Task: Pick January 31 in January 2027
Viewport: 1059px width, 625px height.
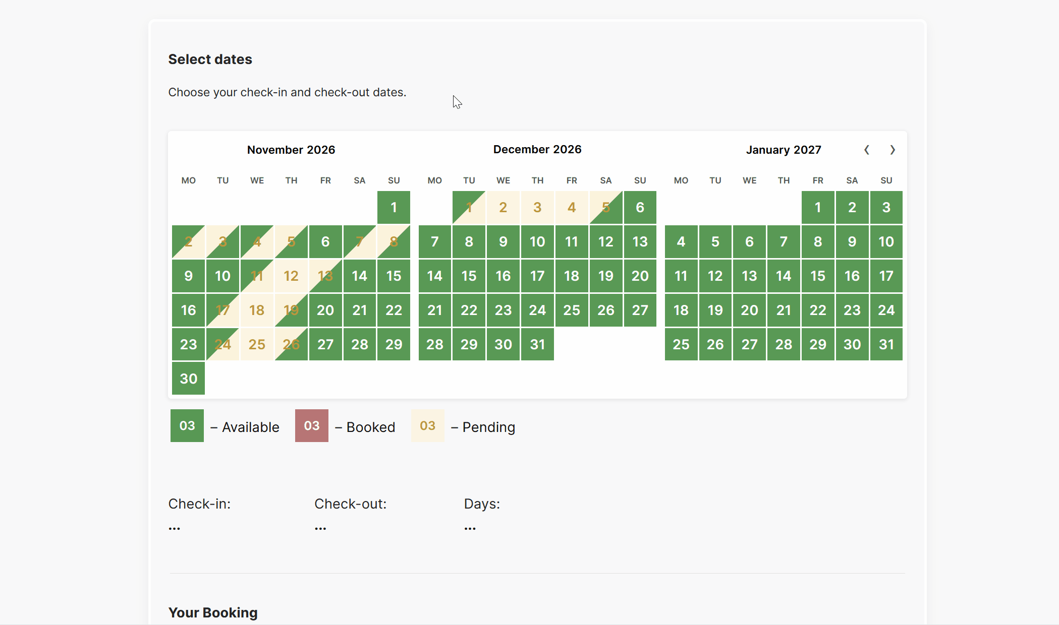Action: click(886, 344)
